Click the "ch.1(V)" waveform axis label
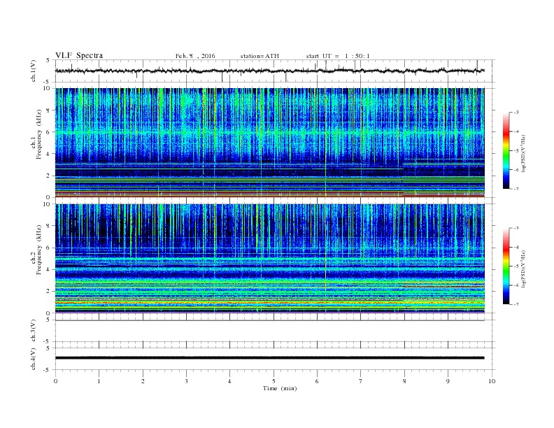 click(x=34, y=71)
